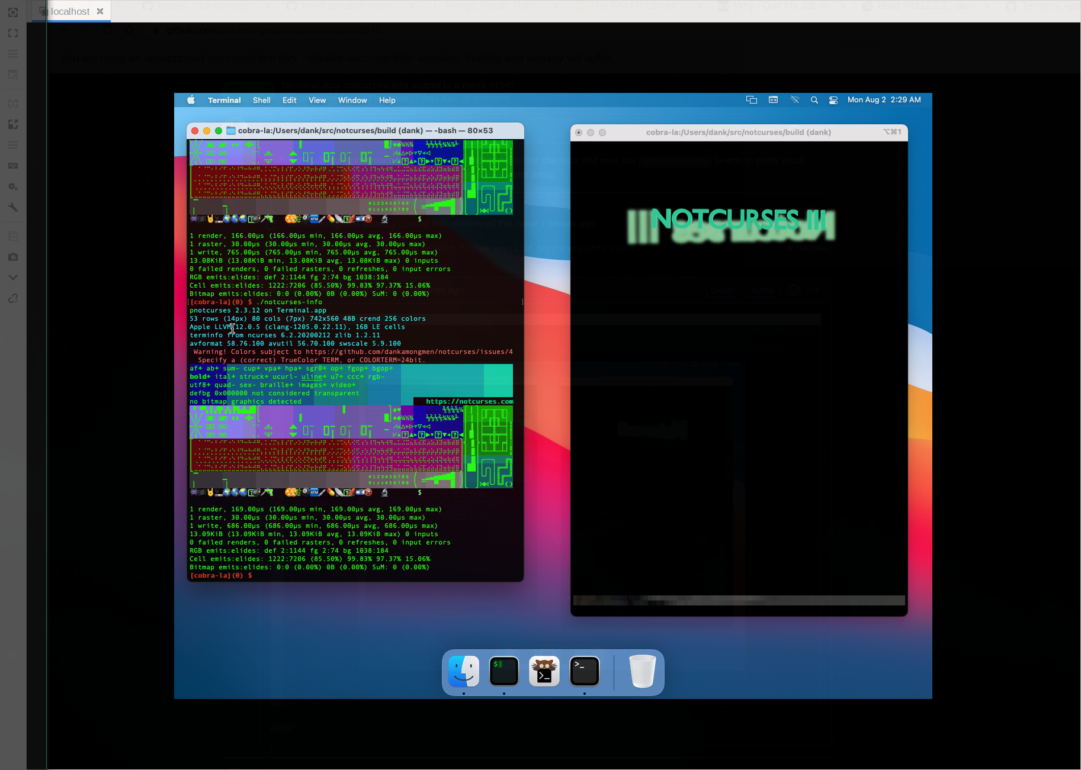Screen dimensions: 1081x770
Task: Click the camera capture icon in the sidebar
Action: [13, 257]
